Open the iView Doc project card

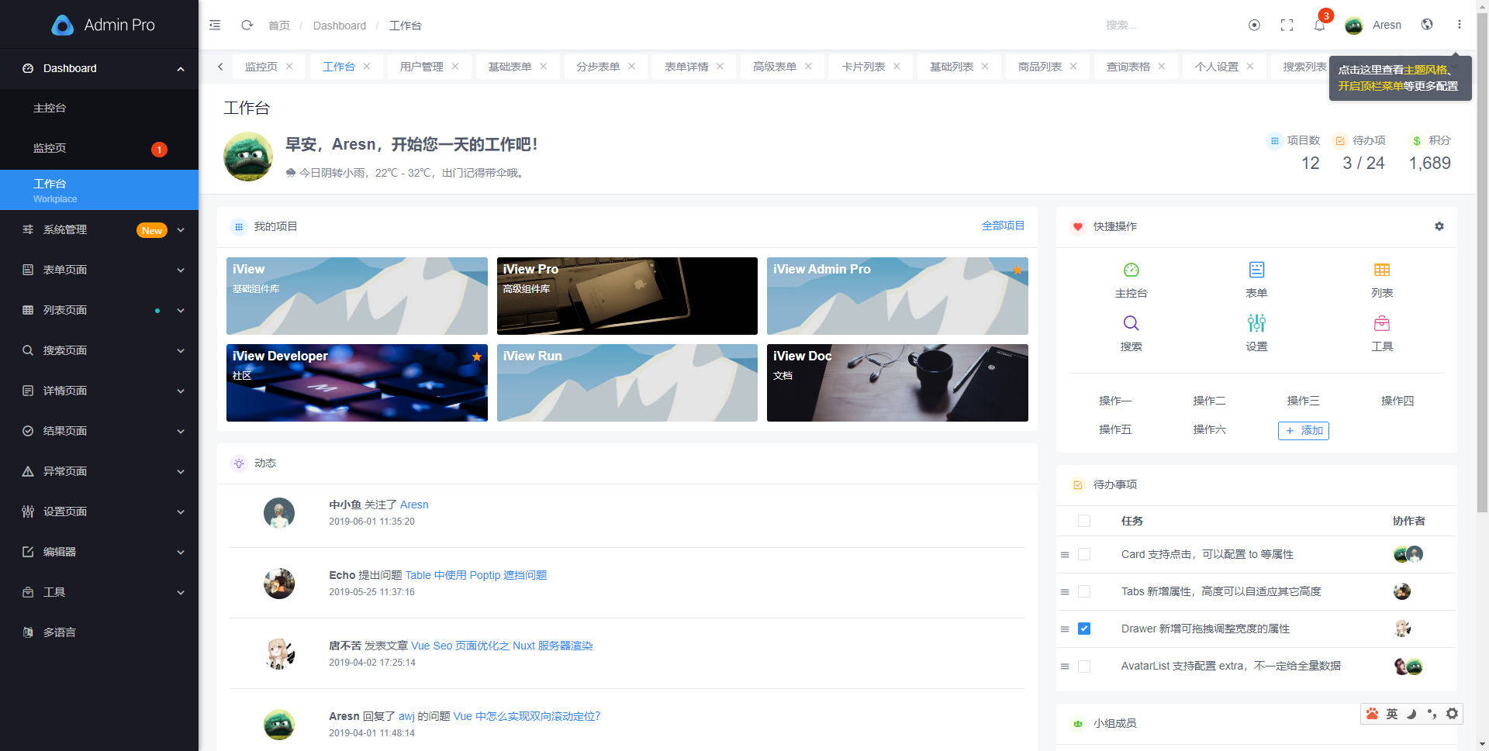[x=897, y=383]
